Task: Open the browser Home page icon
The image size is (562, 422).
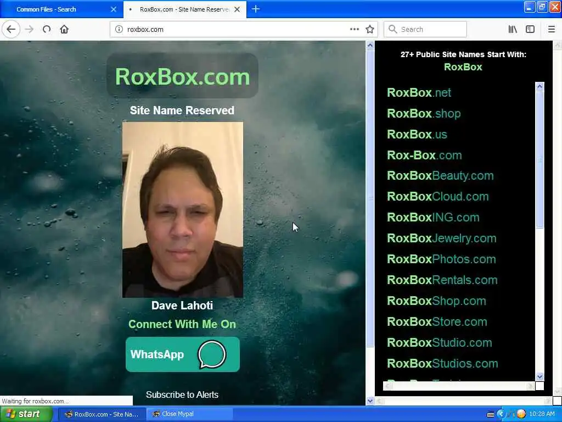Action: point(64,29)
